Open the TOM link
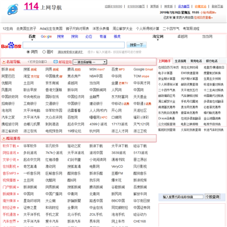 point(137,76)
